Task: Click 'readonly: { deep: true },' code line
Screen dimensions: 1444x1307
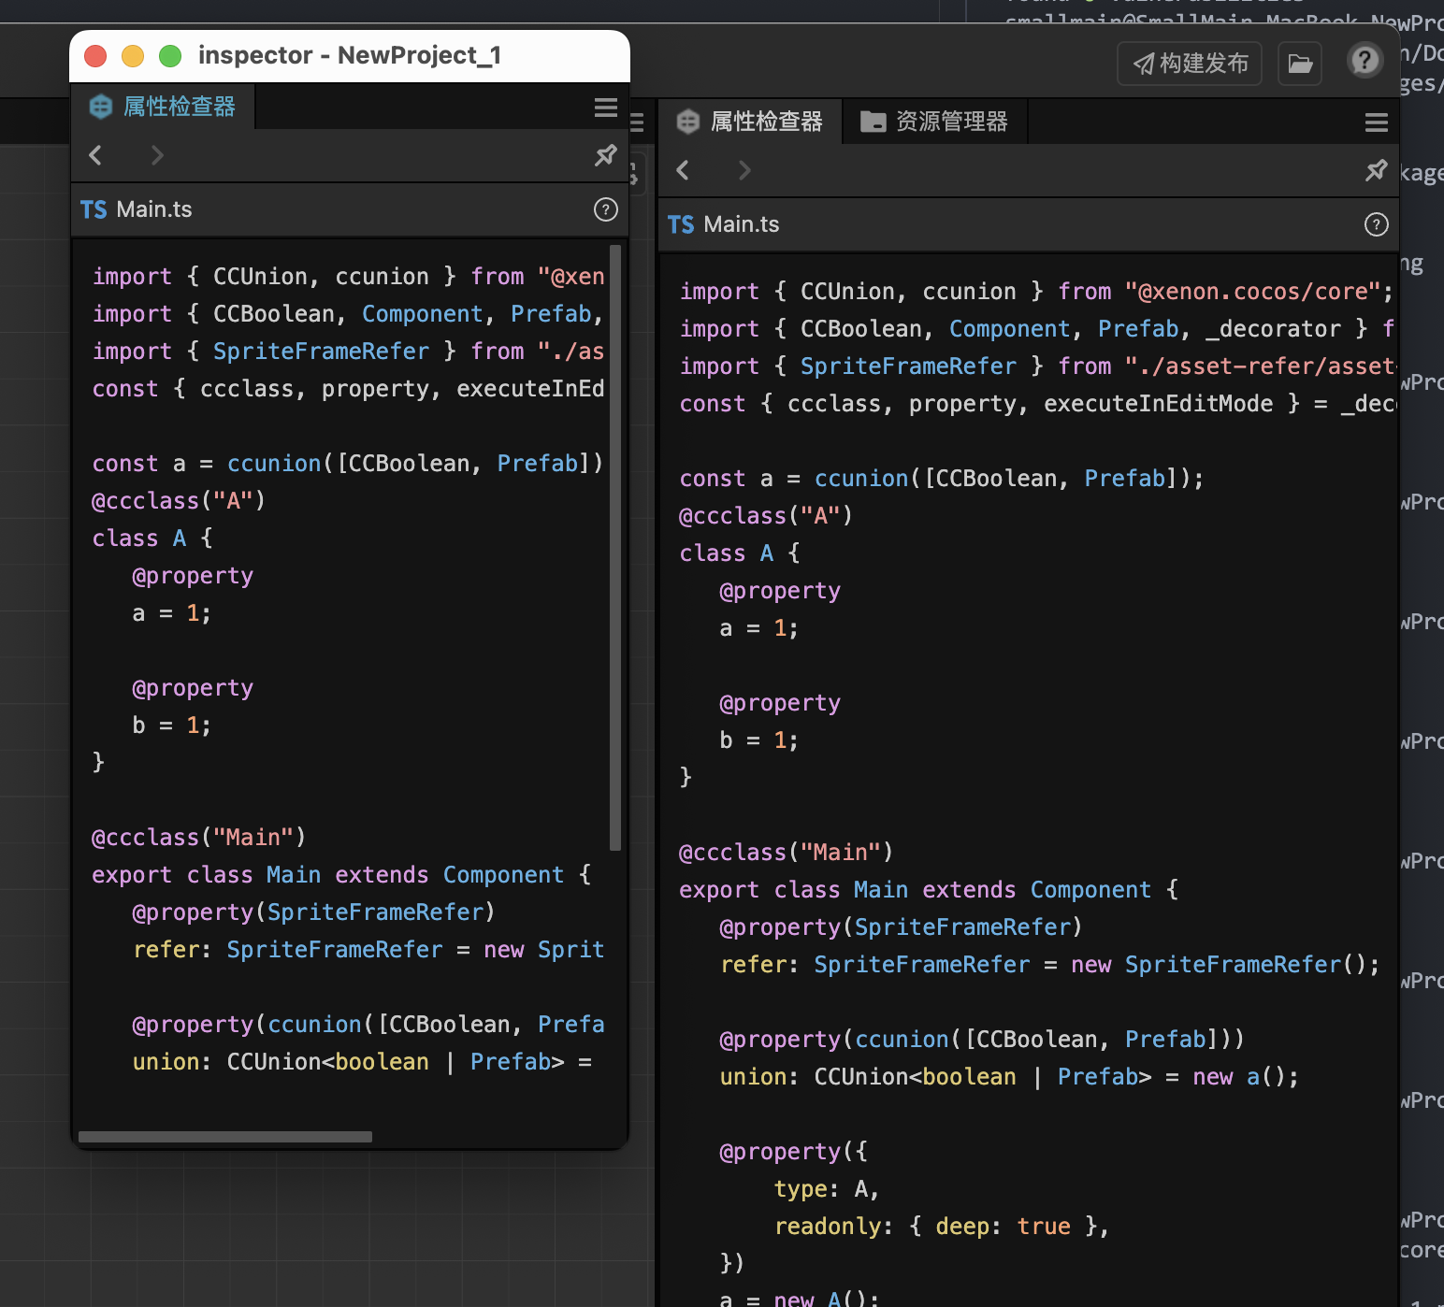Action: click(942, 1227)
